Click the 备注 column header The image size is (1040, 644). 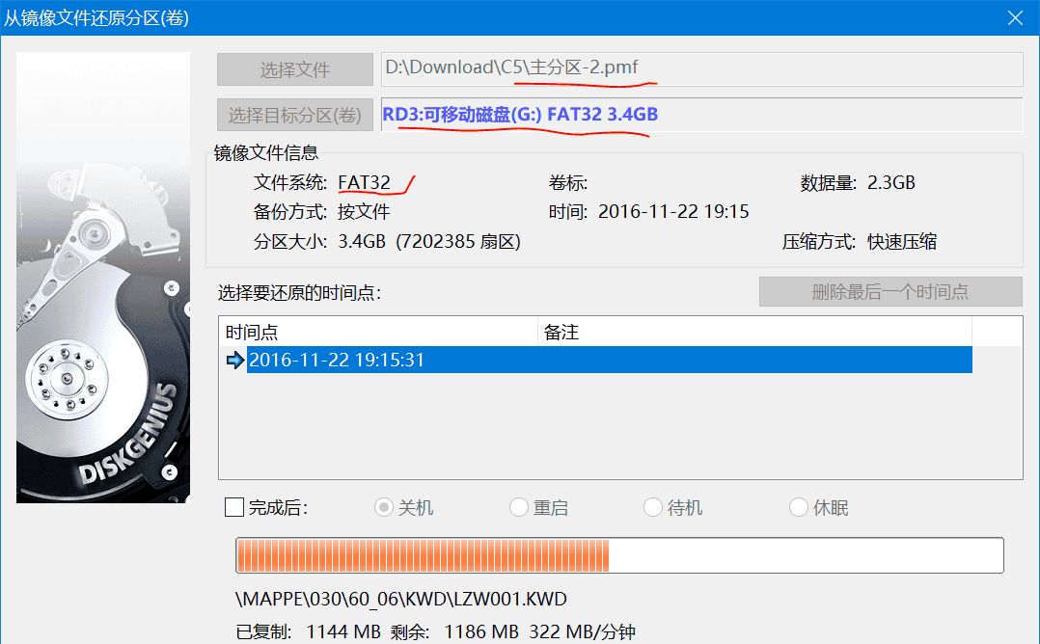[x=753, y=333]
